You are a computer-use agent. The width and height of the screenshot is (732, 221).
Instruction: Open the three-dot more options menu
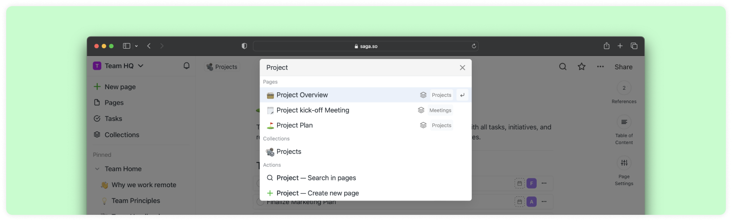click(600, 67)
